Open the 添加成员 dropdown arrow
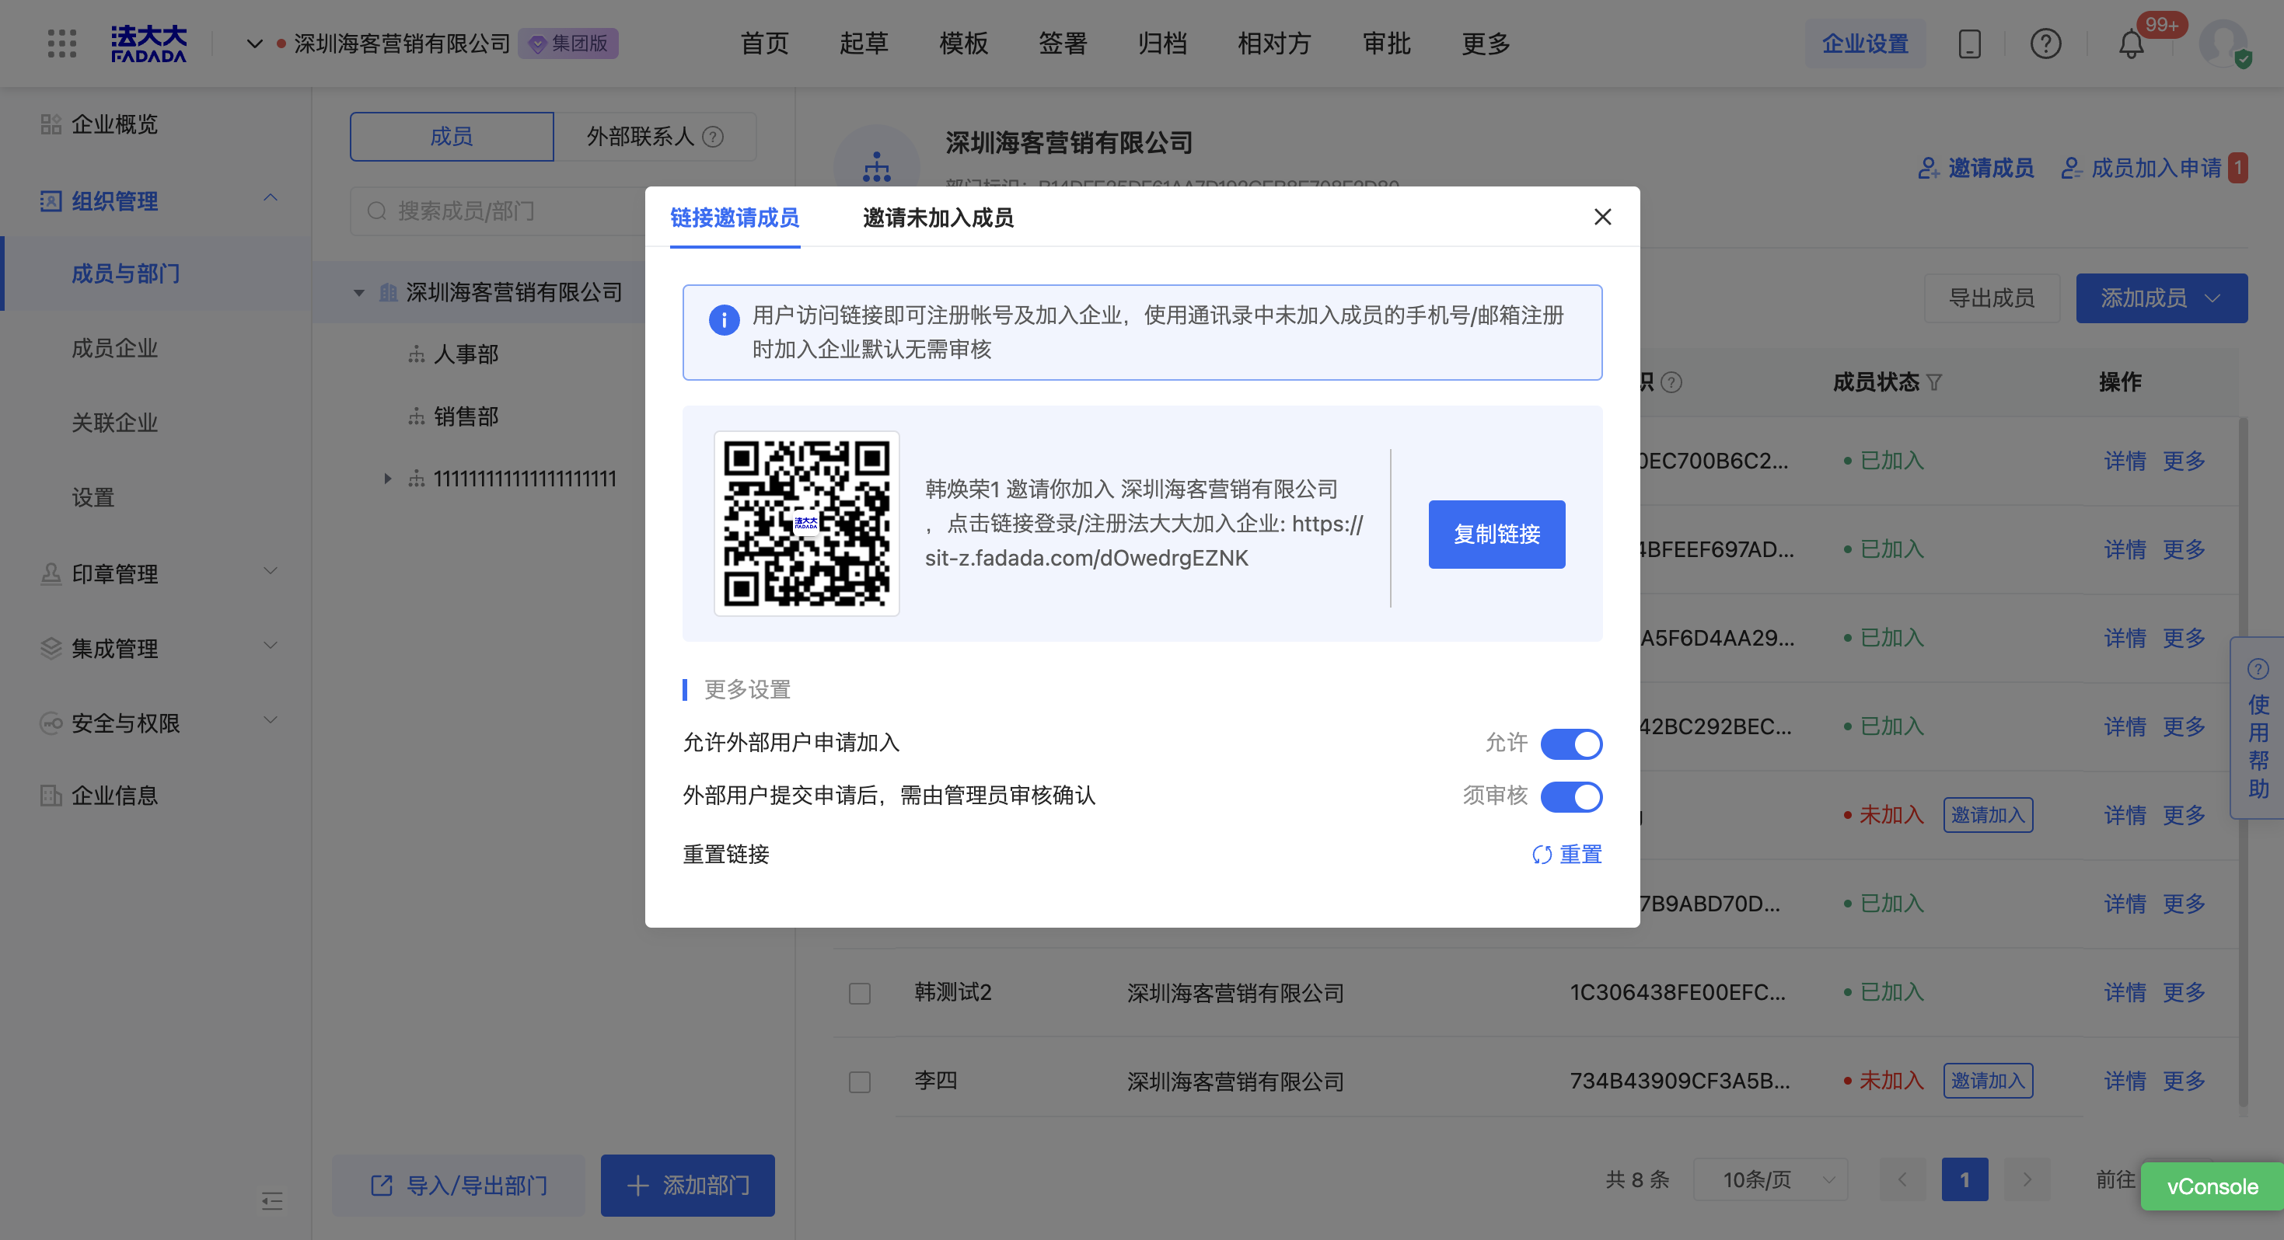2284x1240 pixels. (x=2213, y=298)
